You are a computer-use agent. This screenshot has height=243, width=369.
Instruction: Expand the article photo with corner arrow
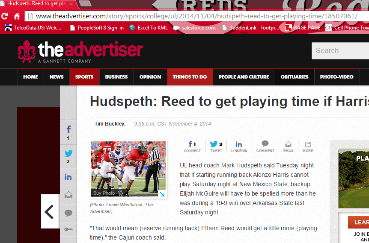coord(162,194)
